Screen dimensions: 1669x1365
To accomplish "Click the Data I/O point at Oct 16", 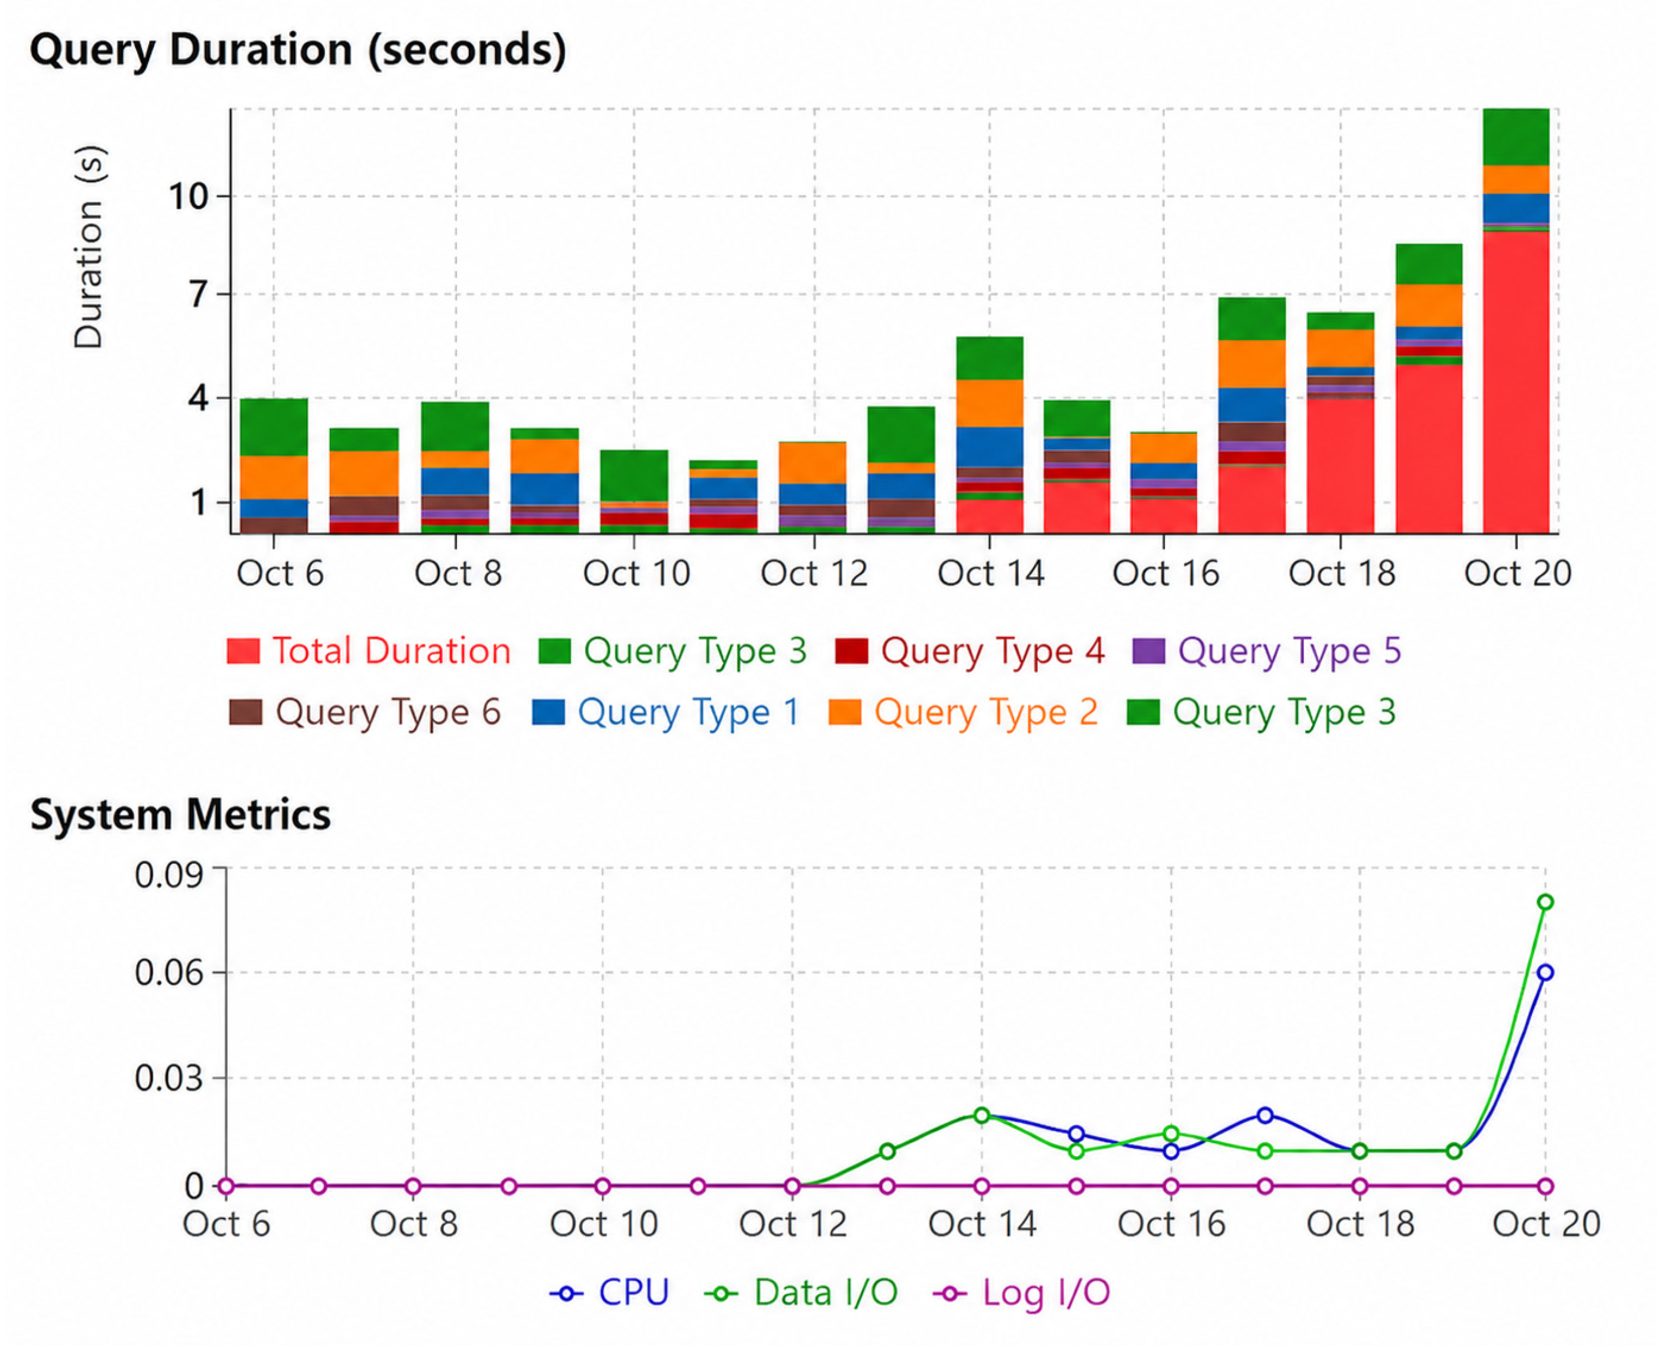I will point(1172,1133).
